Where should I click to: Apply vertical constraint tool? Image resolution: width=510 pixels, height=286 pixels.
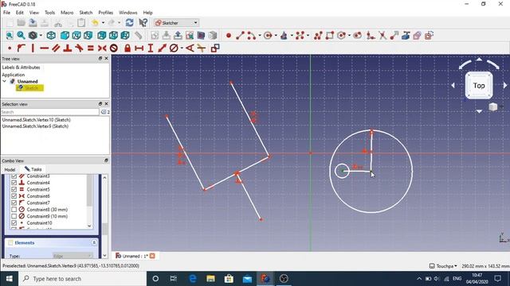click(x=33, y=48)
